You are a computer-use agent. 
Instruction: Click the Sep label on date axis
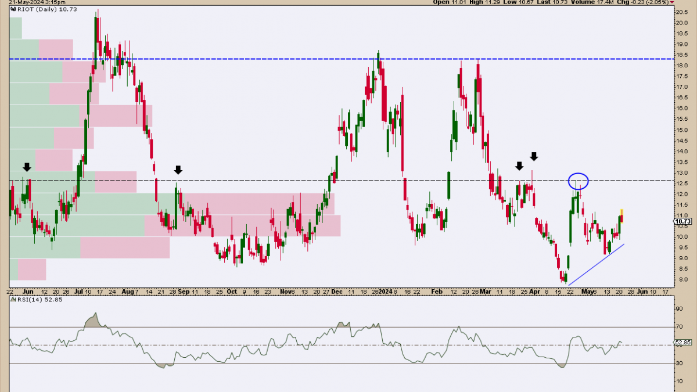(x=184, y=291)
